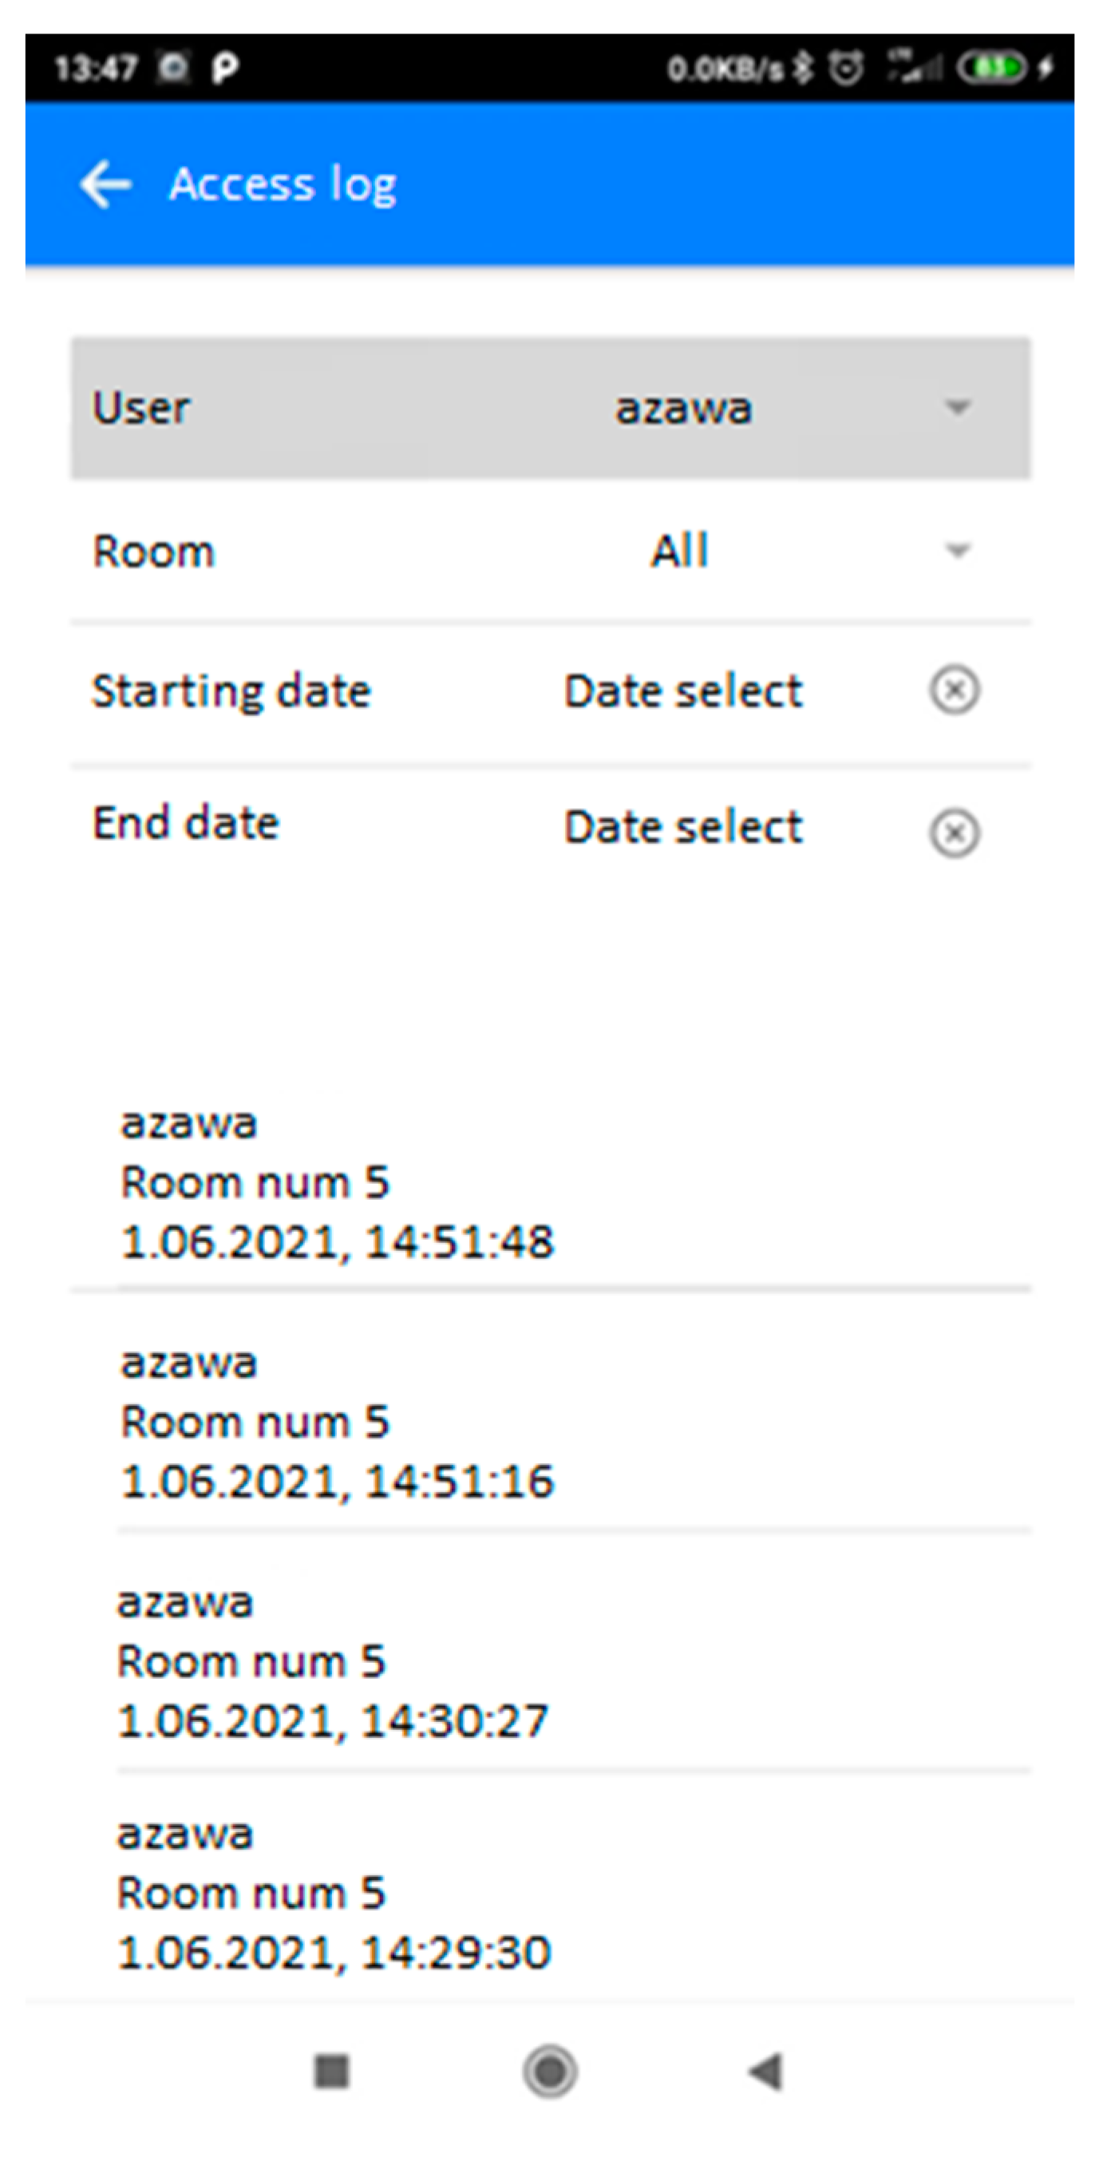The width and height of the screenshot is (1095, 2169).
Task: Expand the Room dropdown arrow
Action: point(957,552)
